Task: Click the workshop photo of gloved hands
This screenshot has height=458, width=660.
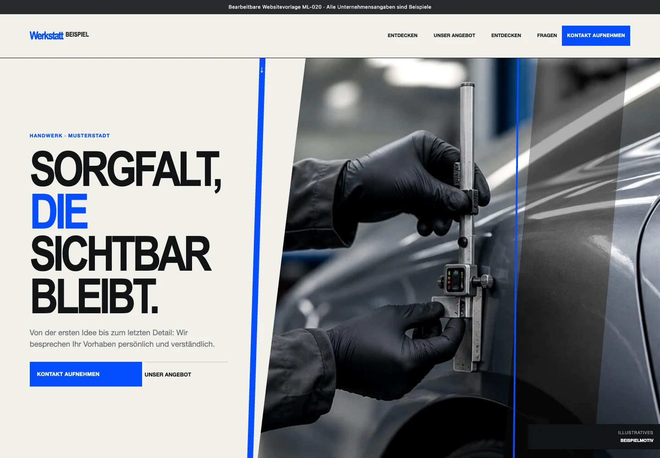Action: [x=458, y=258]
